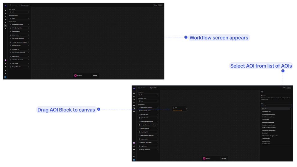This screenshot has width=297, height=167.
Task: Open the ellipsis menu beside Segmentation in the step-1 screenshot
Action: click(x=31, y=5)
